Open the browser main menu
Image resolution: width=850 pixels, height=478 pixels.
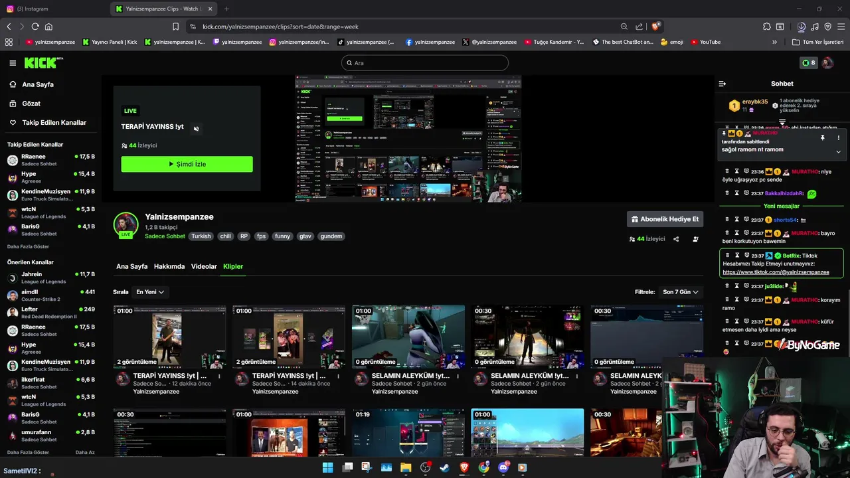coord(841,27)
